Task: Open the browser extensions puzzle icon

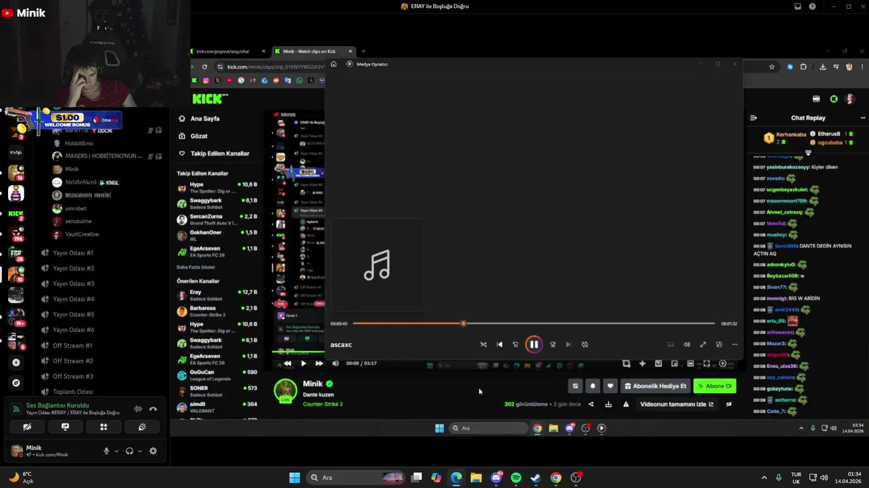Action: (804, 66)
